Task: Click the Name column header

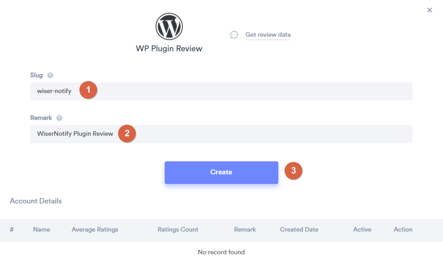Action: click(x=41, y=229)
